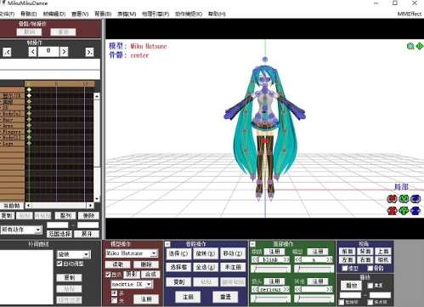Click the front view button
Screen dimensions: 424x307
pos(348,252)
